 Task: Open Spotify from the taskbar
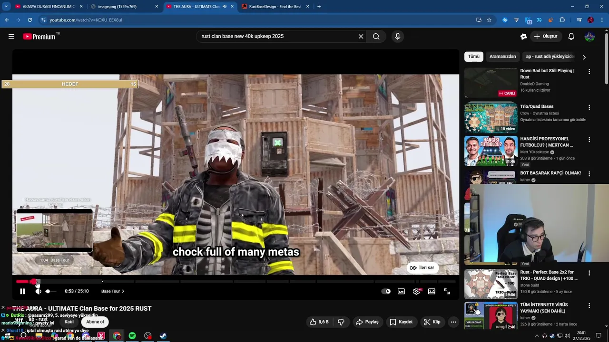[132, 336]
